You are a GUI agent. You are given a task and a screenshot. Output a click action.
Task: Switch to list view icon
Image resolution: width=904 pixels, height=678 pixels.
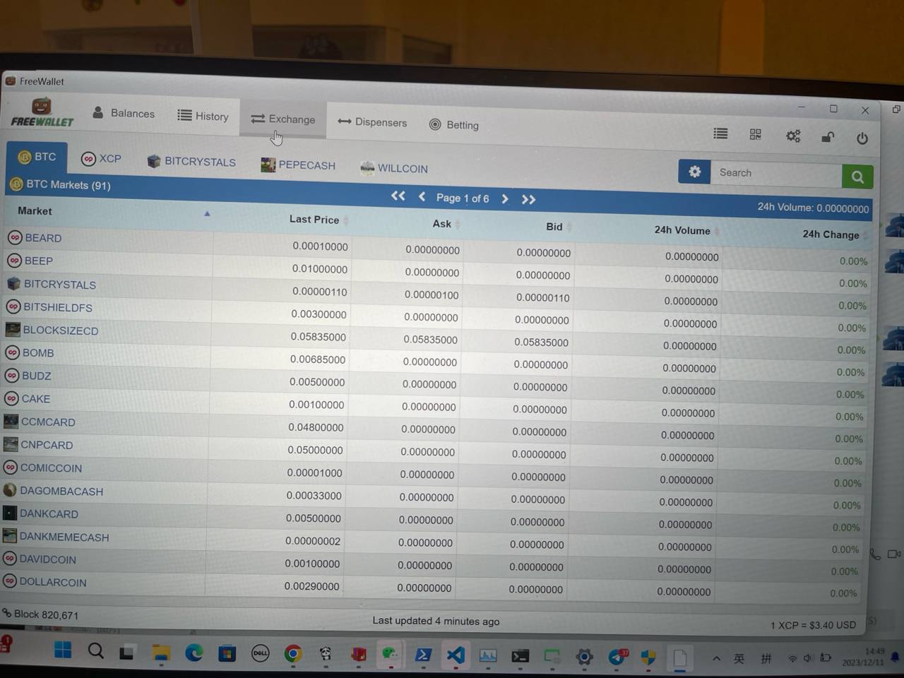[720, 133]
